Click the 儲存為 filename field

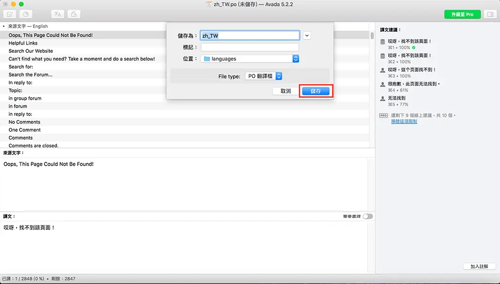click(250, 35)
